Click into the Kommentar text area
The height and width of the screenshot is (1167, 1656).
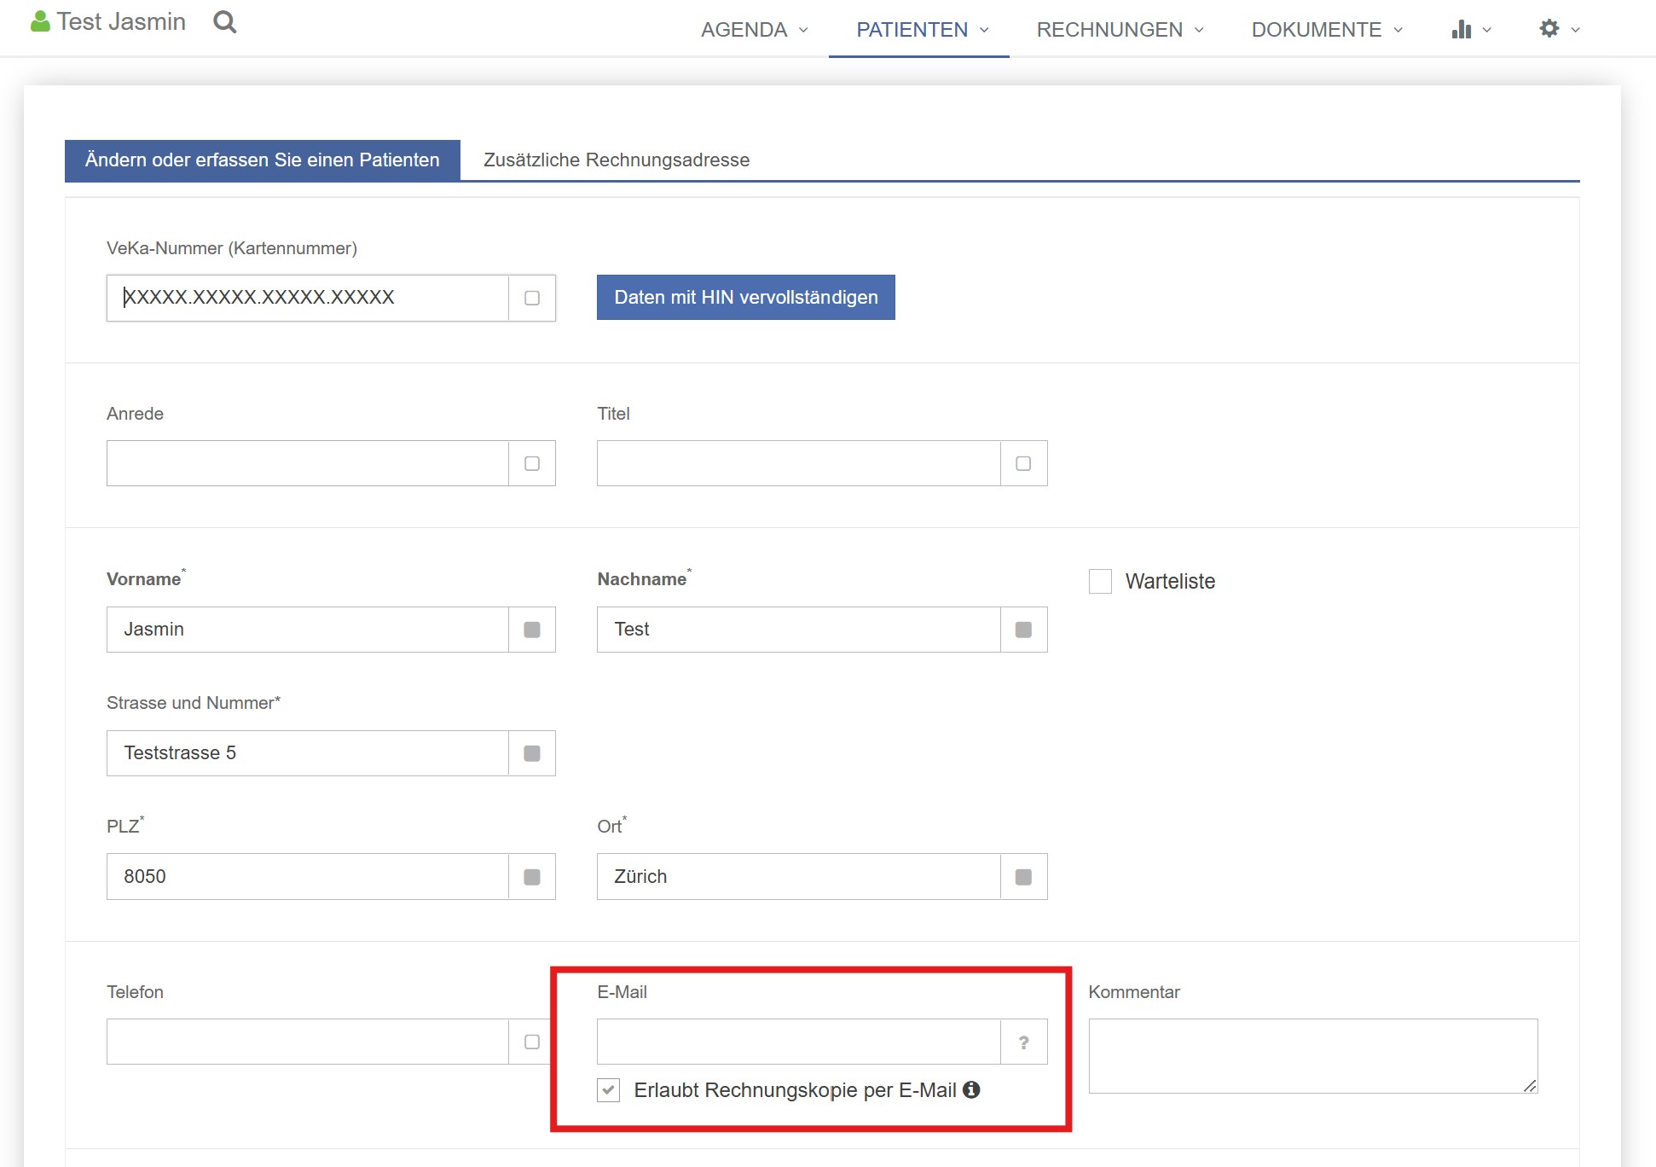click(x=1311, y=1056)
